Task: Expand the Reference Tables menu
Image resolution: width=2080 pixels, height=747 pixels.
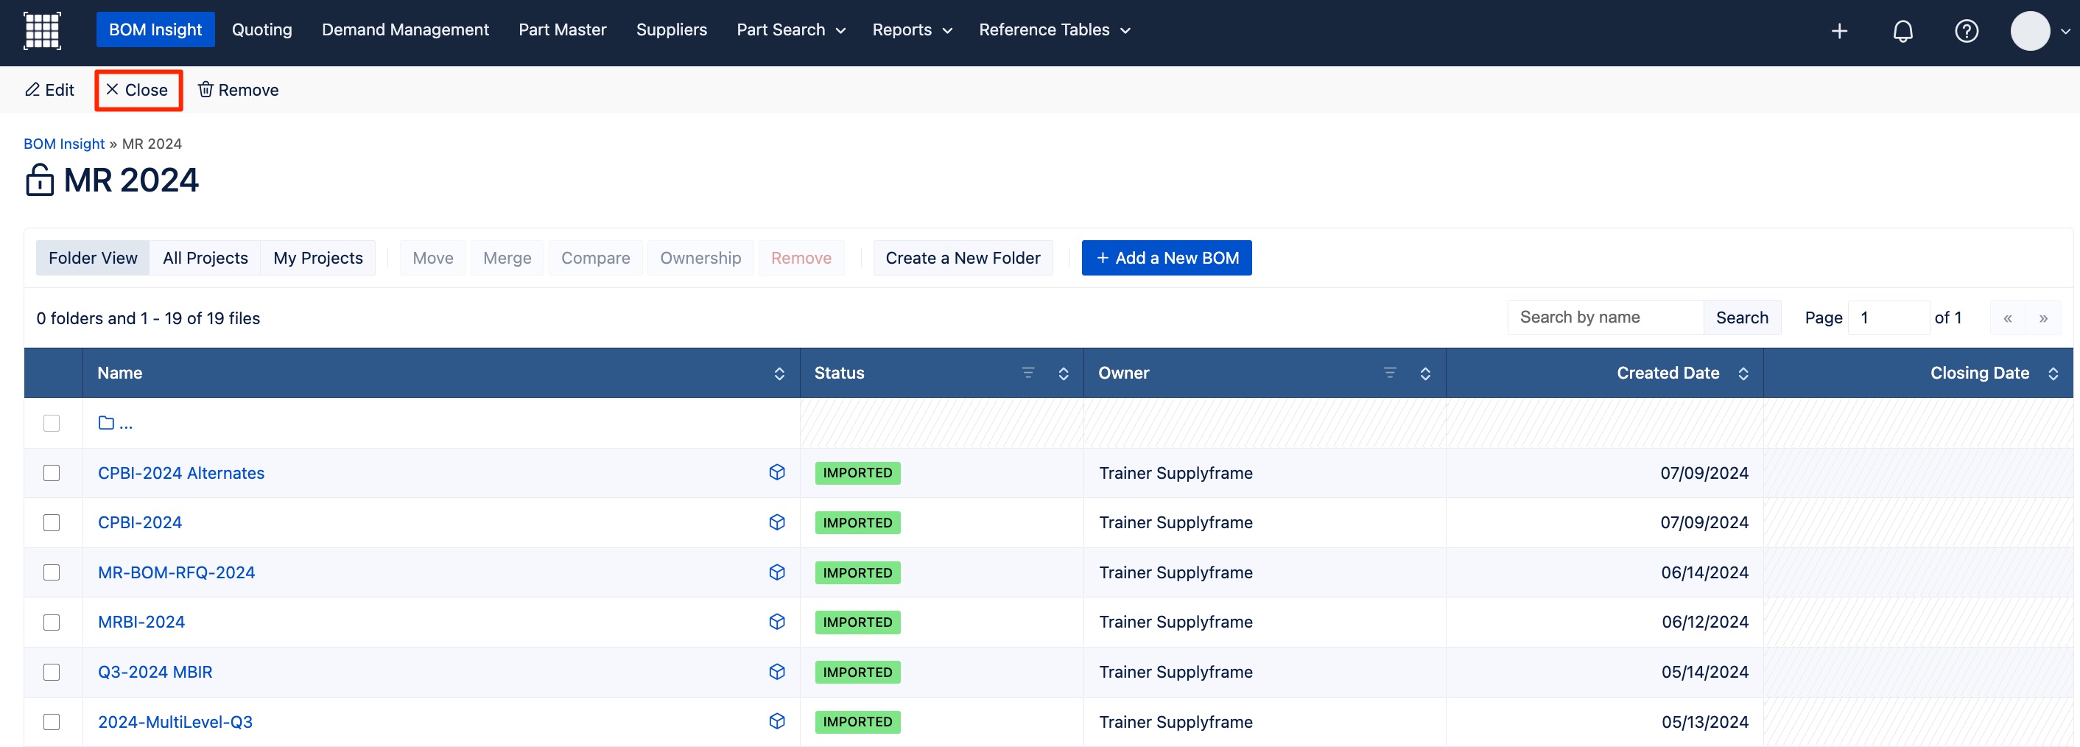Action: [1054, 30]
